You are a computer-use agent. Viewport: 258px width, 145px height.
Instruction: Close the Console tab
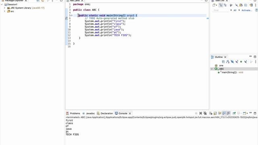(130, 114)
